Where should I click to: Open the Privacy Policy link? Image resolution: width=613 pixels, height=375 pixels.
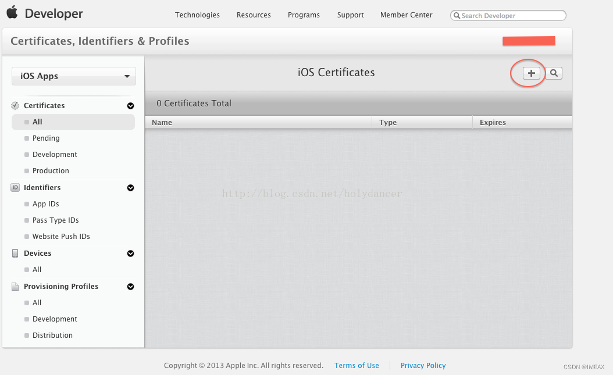(x=423, y=366)
